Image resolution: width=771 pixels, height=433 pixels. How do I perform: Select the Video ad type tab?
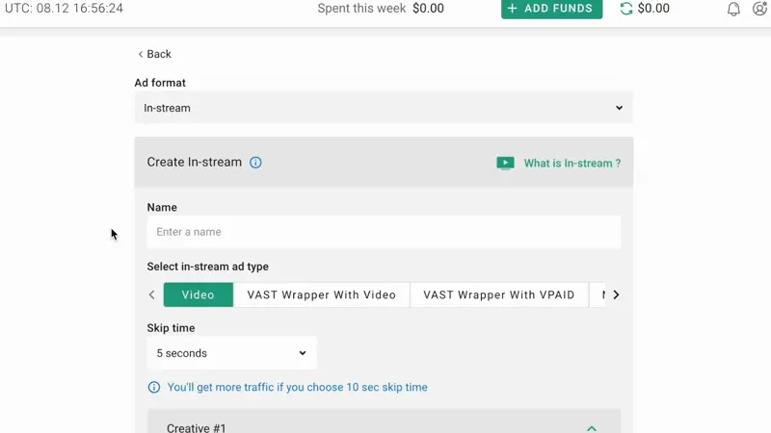[199, 294]
